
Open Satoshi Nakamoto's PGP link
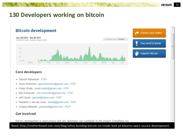pyautogui.click(x=44, y=79)
